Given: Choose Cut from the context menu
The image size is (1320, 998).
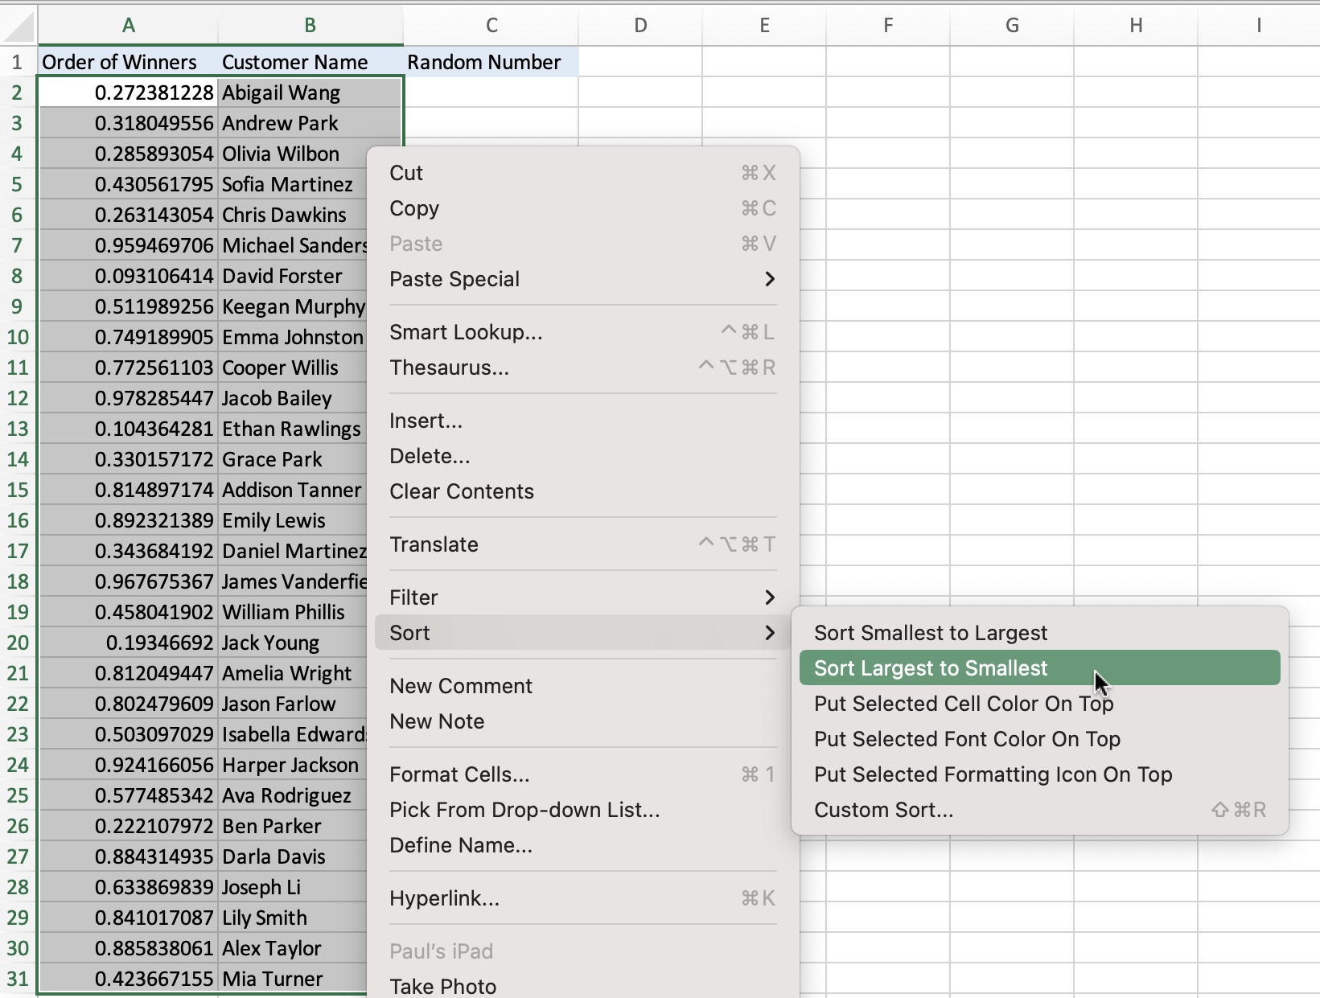Looking at the screenshot, I should 583,173.
